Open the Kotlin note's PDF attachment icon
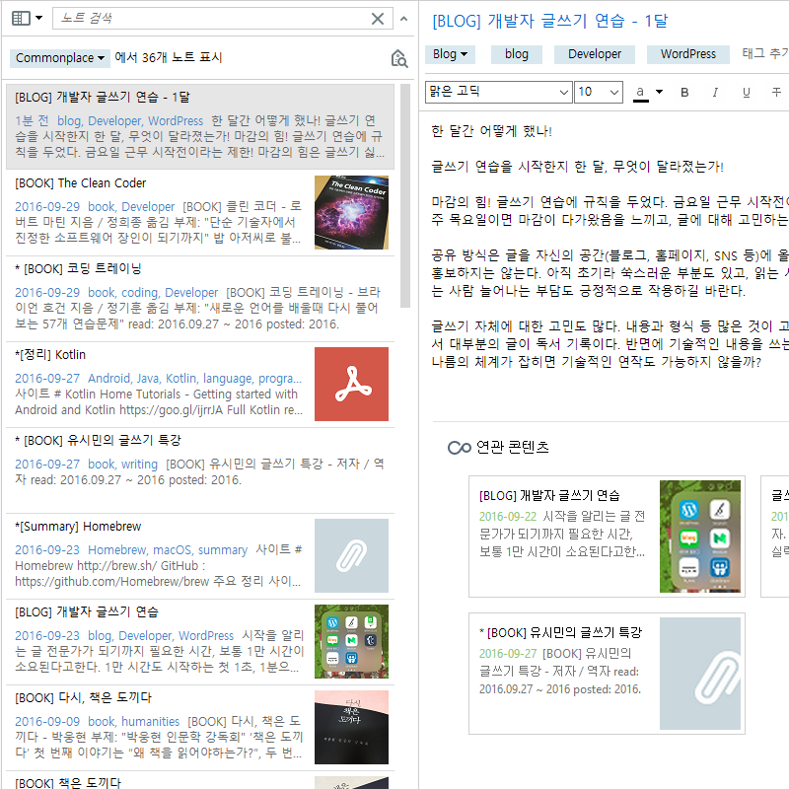Viewport: 789px width, 789px height. [x=351, y=384]
